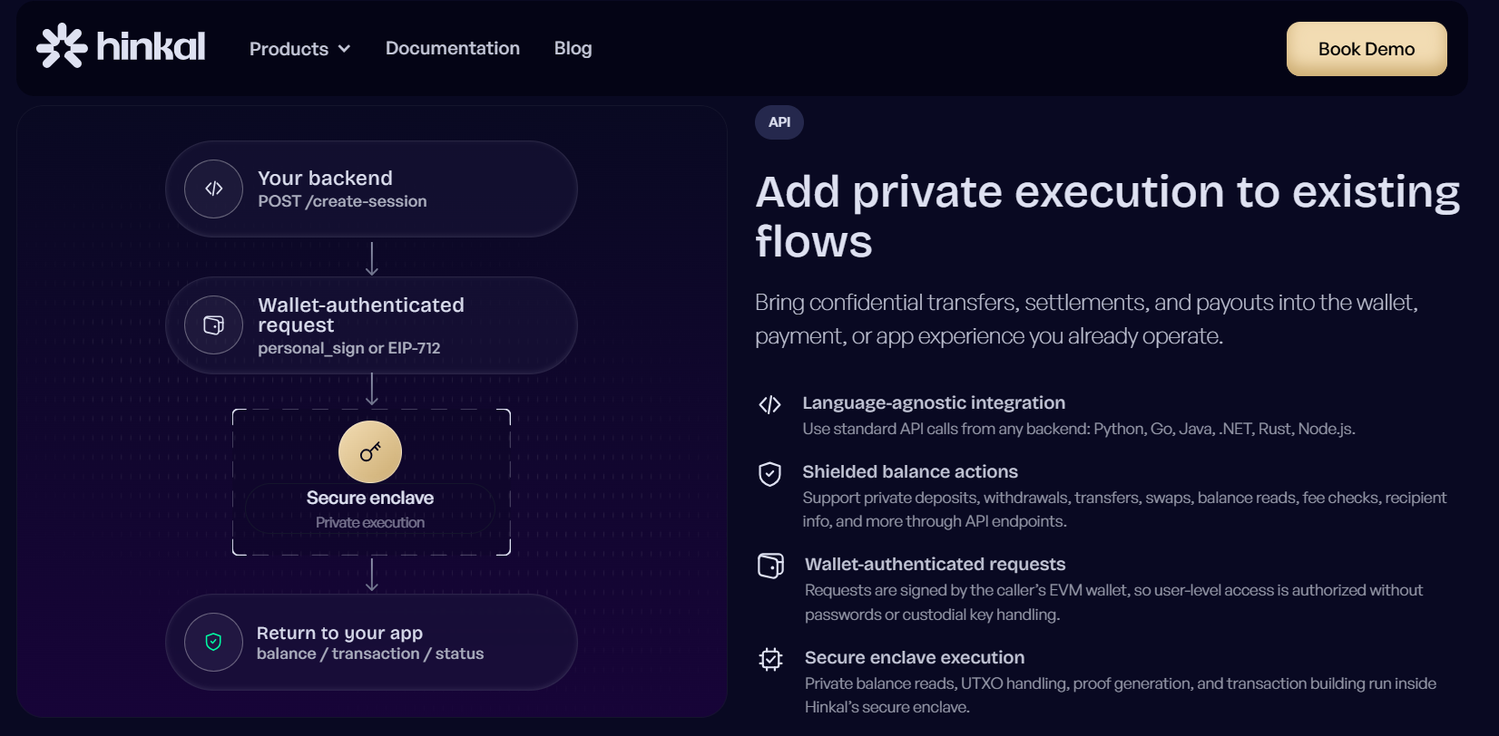This screenshot has height=736, width=1499.
Task: Click 'balance / transaction / status' text
Action: coord(370,654)
